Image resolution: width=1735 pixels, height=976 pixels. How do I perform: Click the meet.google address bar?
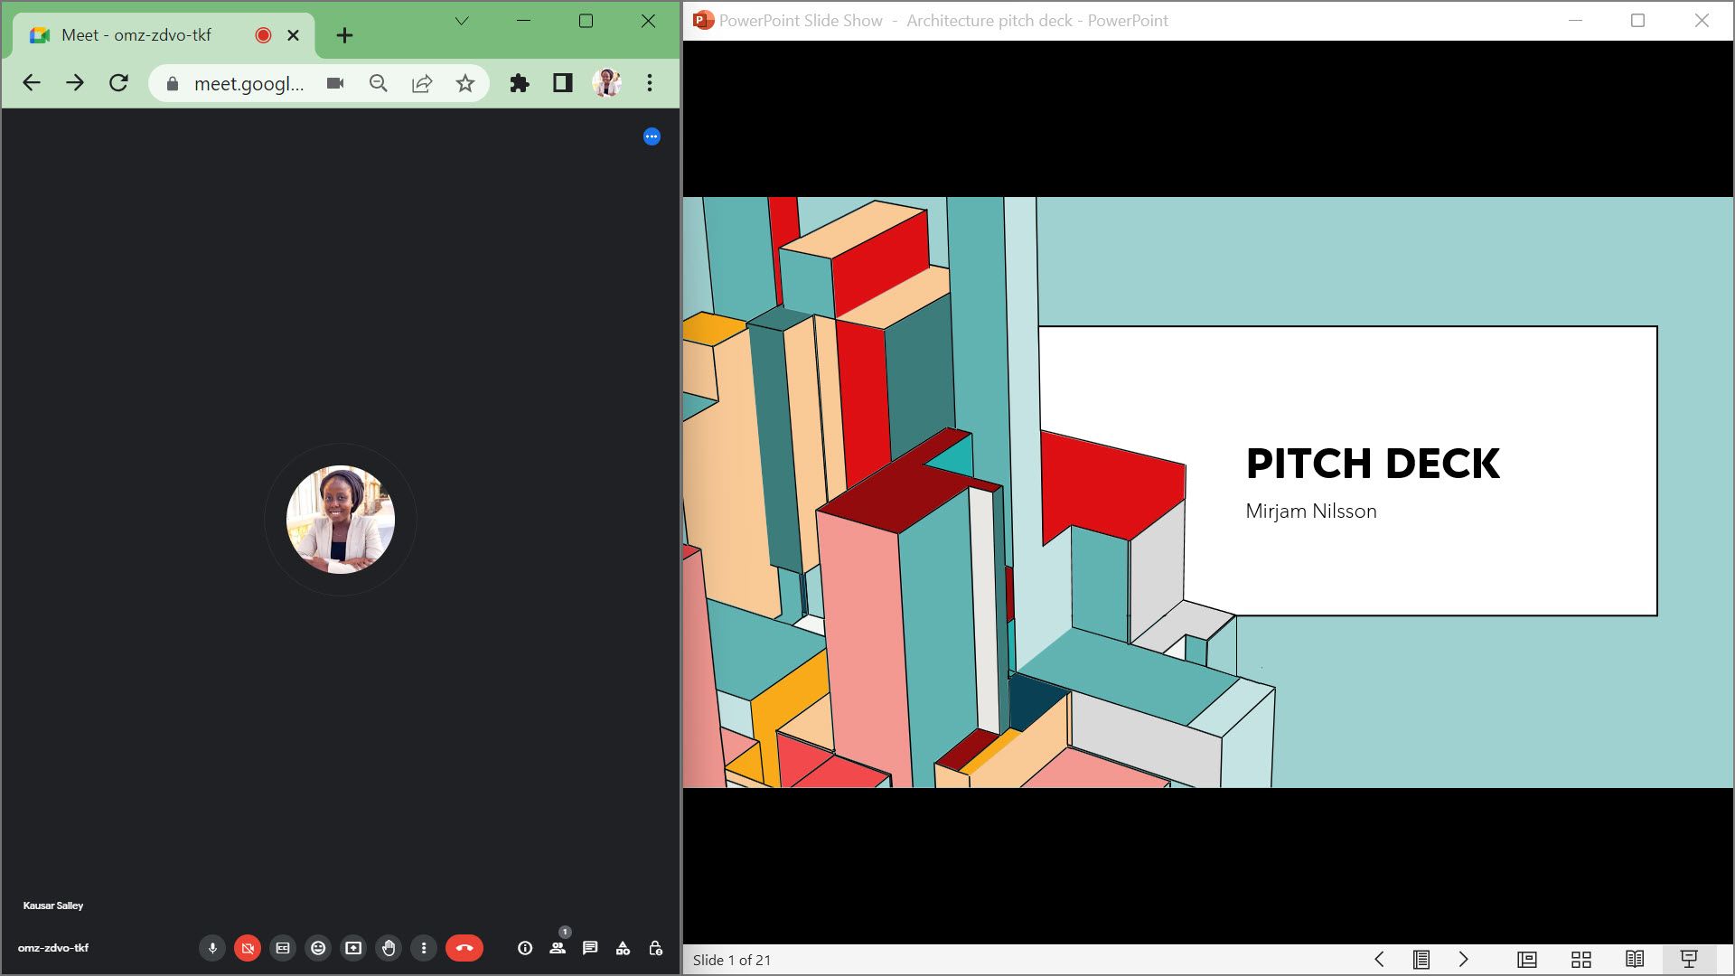click(x=249, y=84)
